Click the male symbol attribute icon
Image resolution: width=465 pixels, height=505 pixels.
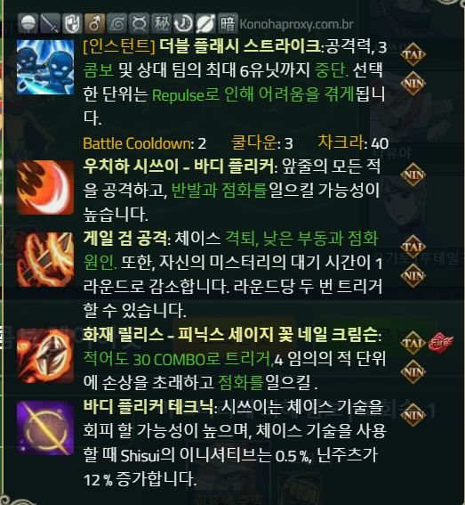pyautogui.click(x=94, y=23)
